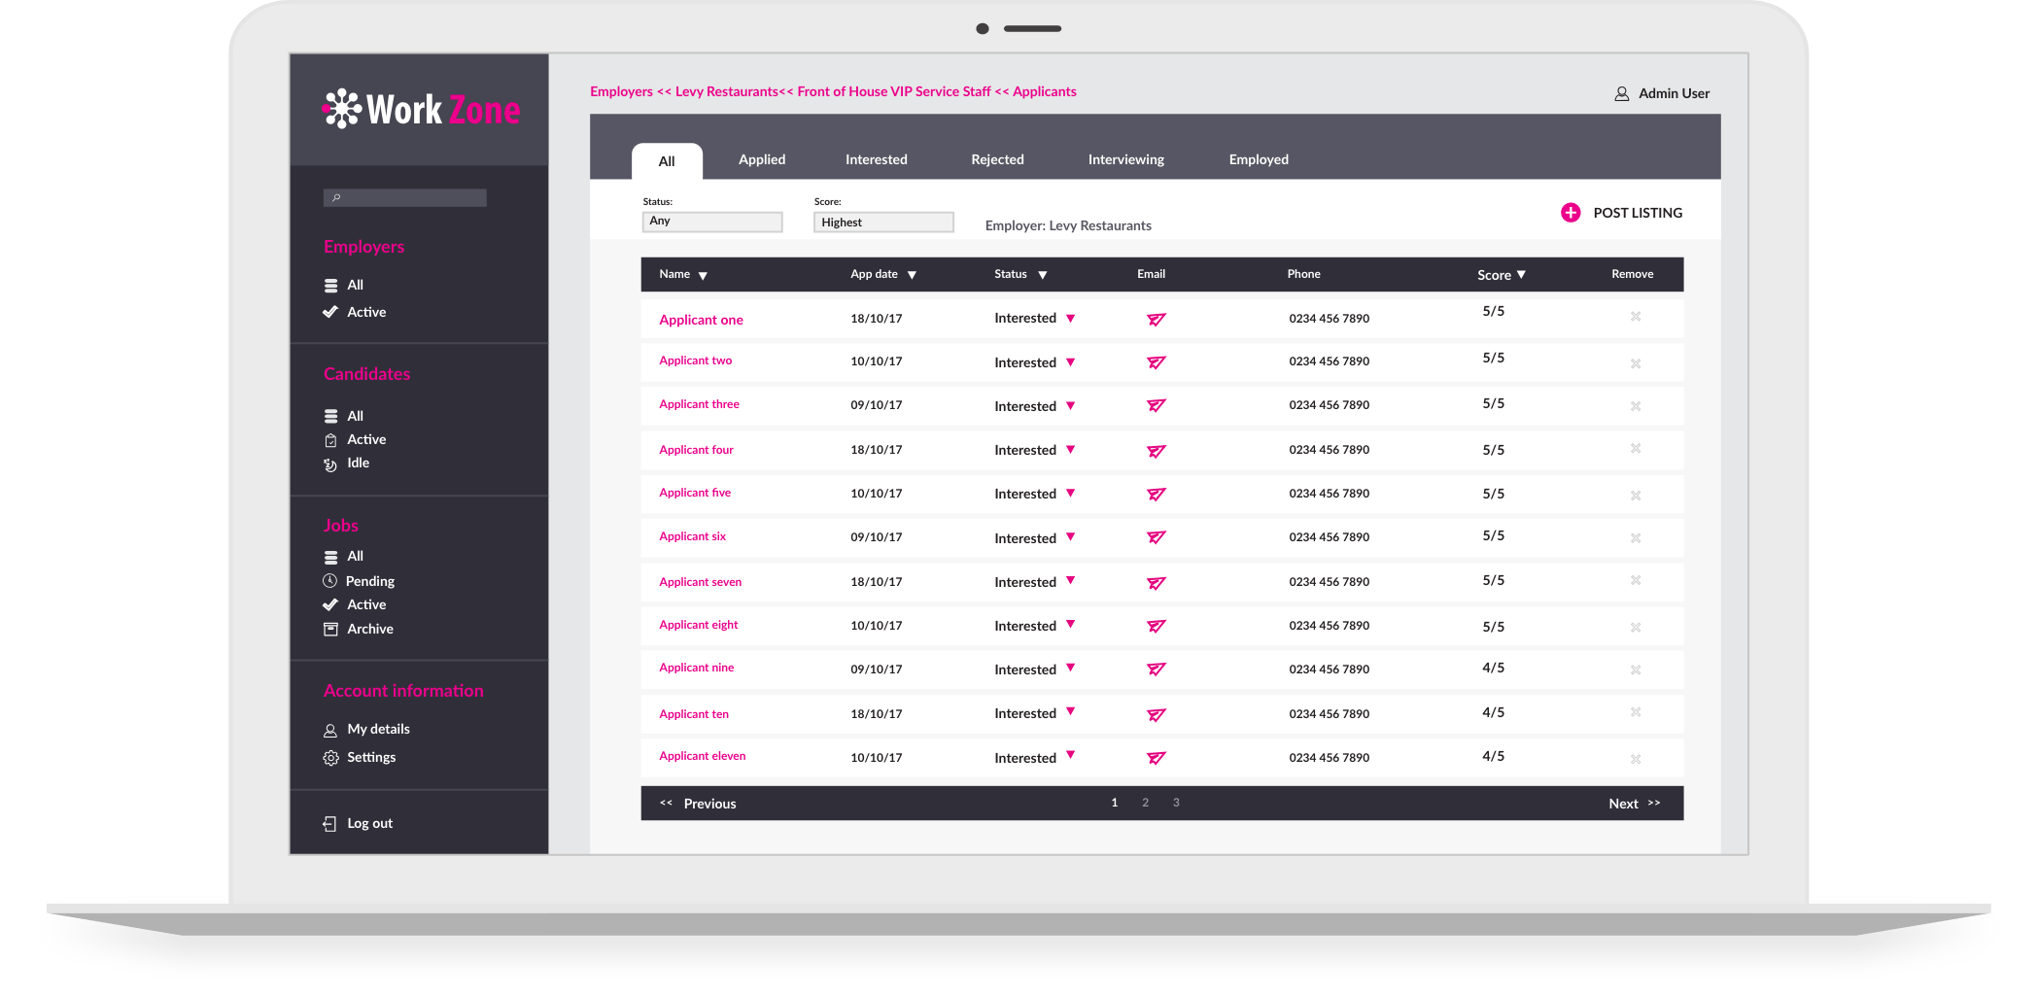Open the Applicant seven link
Screen dimensions: 2038x996
pyautogui.click(x=700, y=582)
